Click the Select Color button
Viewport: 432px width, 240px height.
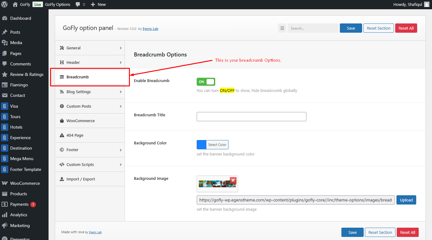click(217, 145)
